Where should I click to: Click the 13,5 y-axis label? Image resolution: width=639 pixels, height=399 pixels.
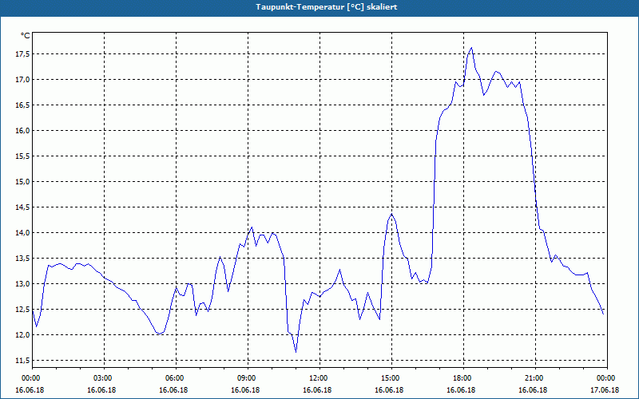(x=23, y=258)
